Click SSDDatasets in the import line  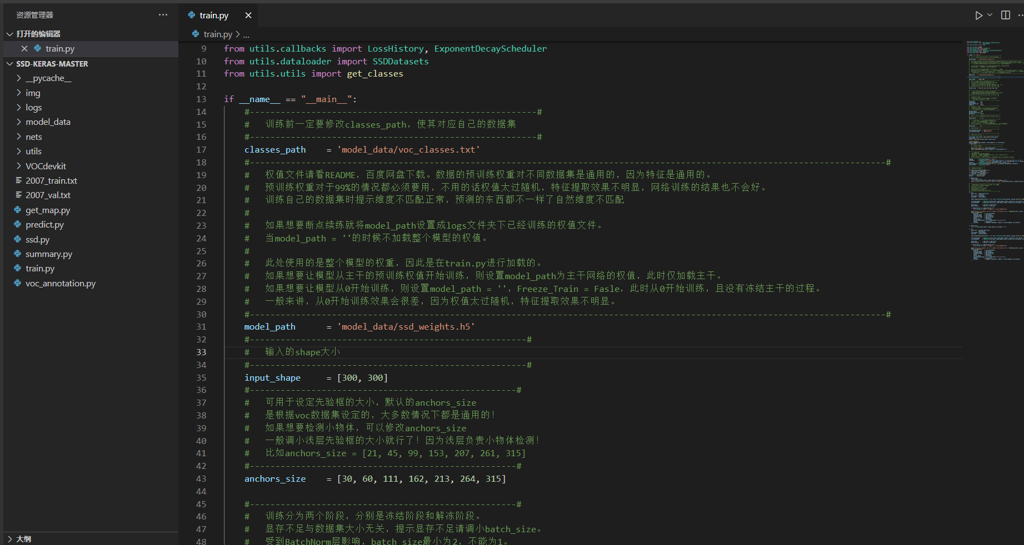coord(401,62)
